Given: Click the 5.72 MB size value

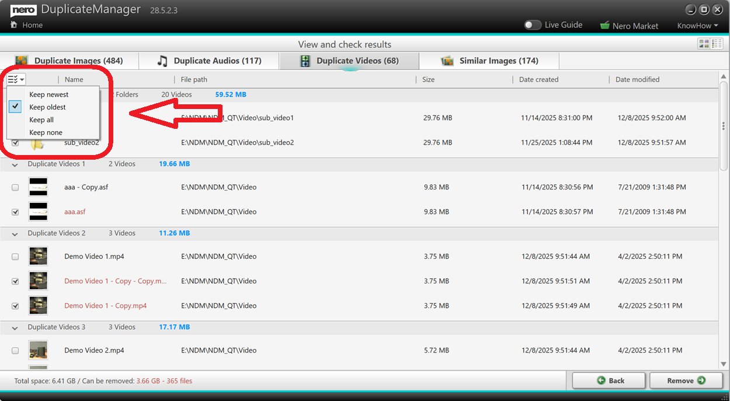Looking at the screenshot, I should click(x=436, y=350).
